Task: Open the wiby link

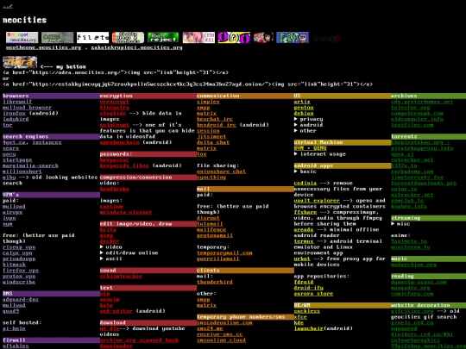Action: (x=9, y=178)
